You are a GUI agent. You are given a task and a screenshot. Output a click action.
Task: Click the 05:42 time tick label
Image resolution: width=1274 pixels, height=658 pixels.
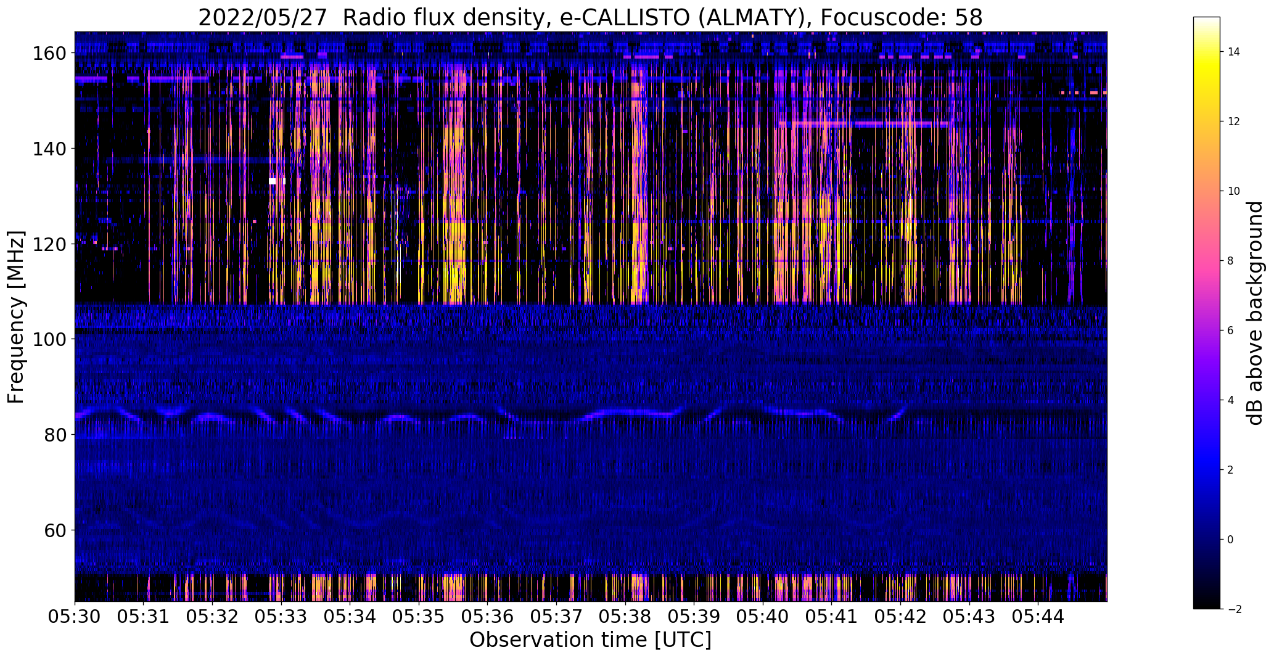(x=901, y=616)
